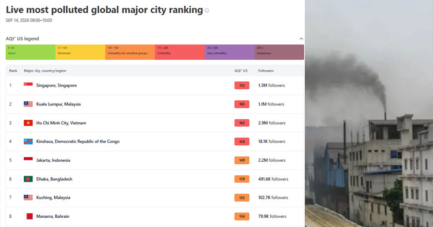The image size is (433, 227).
Task: Click the 18.1K followers text
Action: tap(272, 142)
